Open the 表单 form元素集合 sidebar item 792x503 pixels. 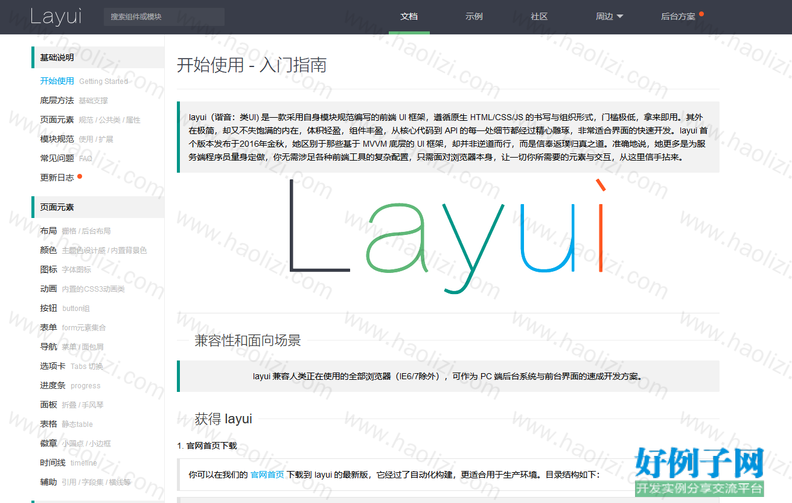[73, 327]
